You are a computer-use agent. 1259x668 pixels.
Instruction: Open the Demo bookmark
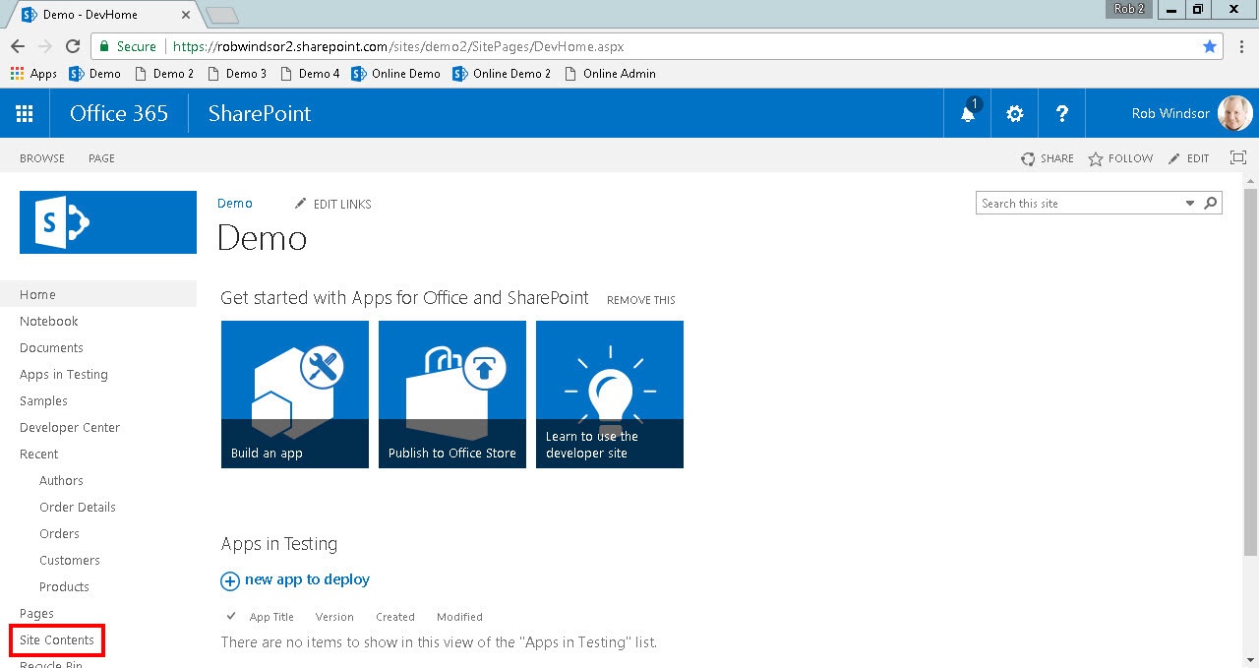click(x=94, y=74)
